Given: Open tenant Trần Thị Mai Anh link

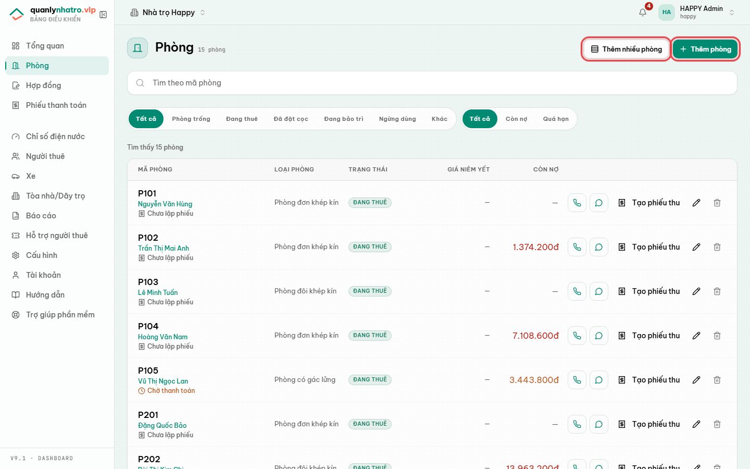Looking at the screenshot, I should (x=164, y=248).
